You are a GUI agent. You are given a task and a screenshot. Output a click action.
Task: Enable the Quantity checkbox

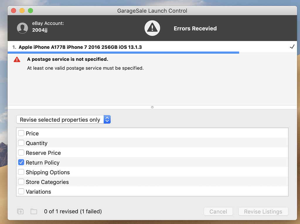tap(21, 143)
